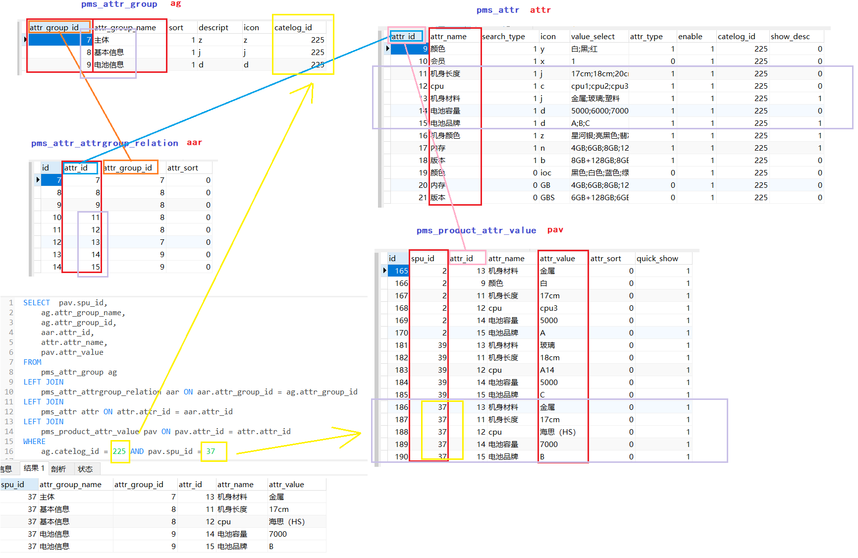Click the enable column header

[690, 36]
